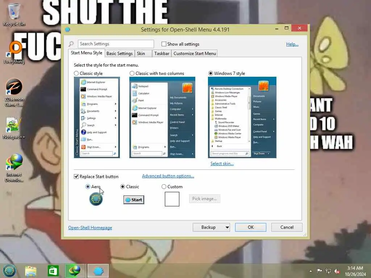
Task: Choose the Classic start button option
Action: tap(122, 186)
